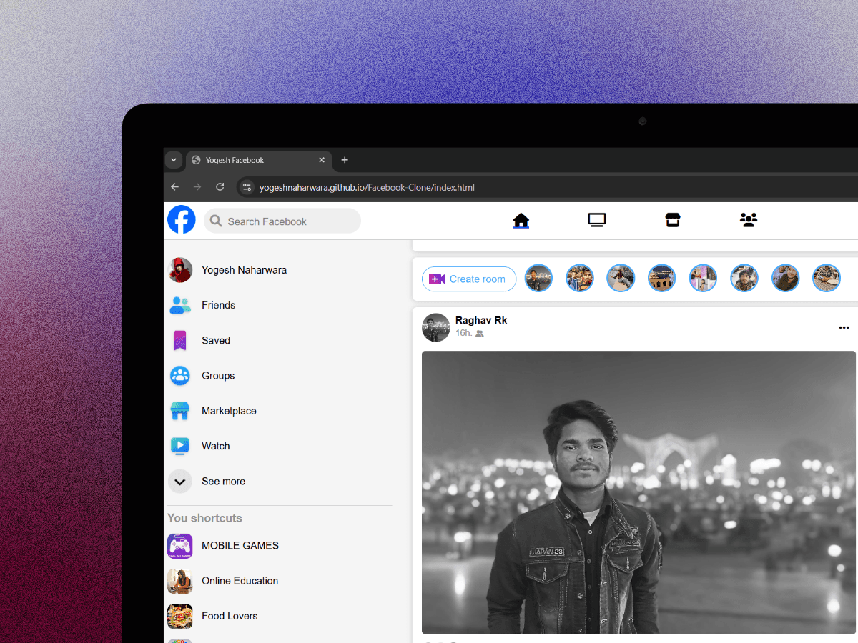Click the video camera icon in Create room
The width and height of the screenshot is (858, 643).
point(437,279)
